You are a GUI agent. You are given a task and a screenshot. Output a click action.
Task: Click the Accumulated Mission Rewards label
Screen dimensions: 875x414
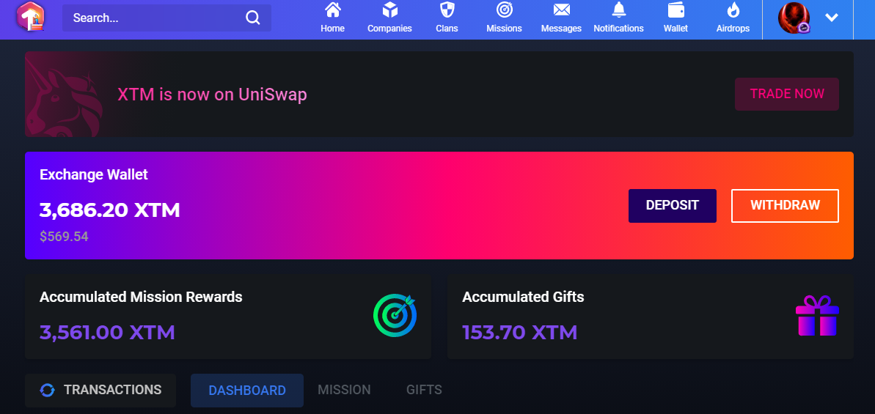tap(141, 297)
